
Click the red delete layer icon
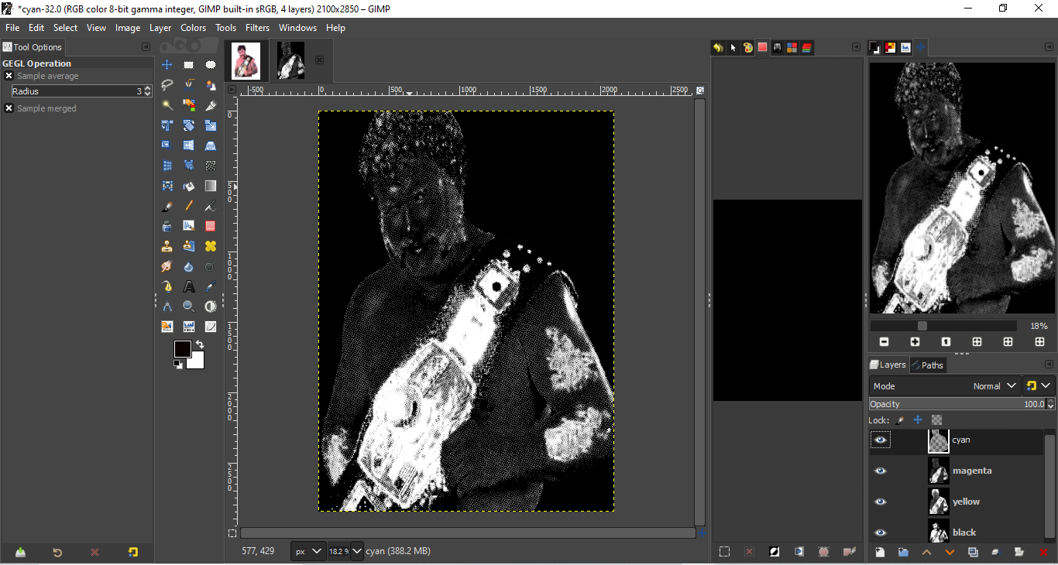[x=1043, y=552]
